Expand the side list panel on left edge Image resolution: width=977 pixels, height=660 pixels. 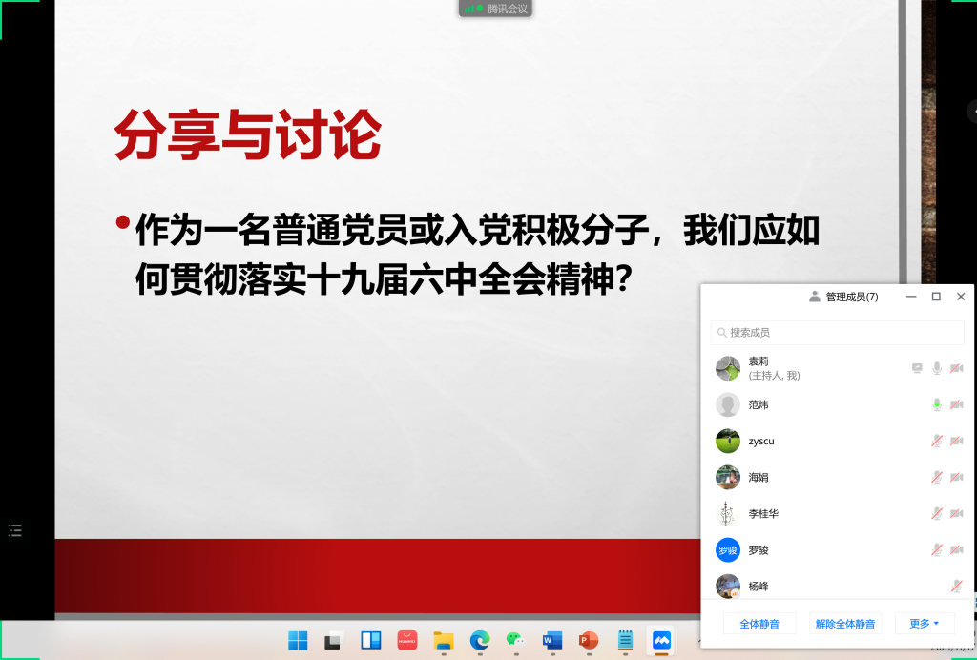tap(14, 530)
